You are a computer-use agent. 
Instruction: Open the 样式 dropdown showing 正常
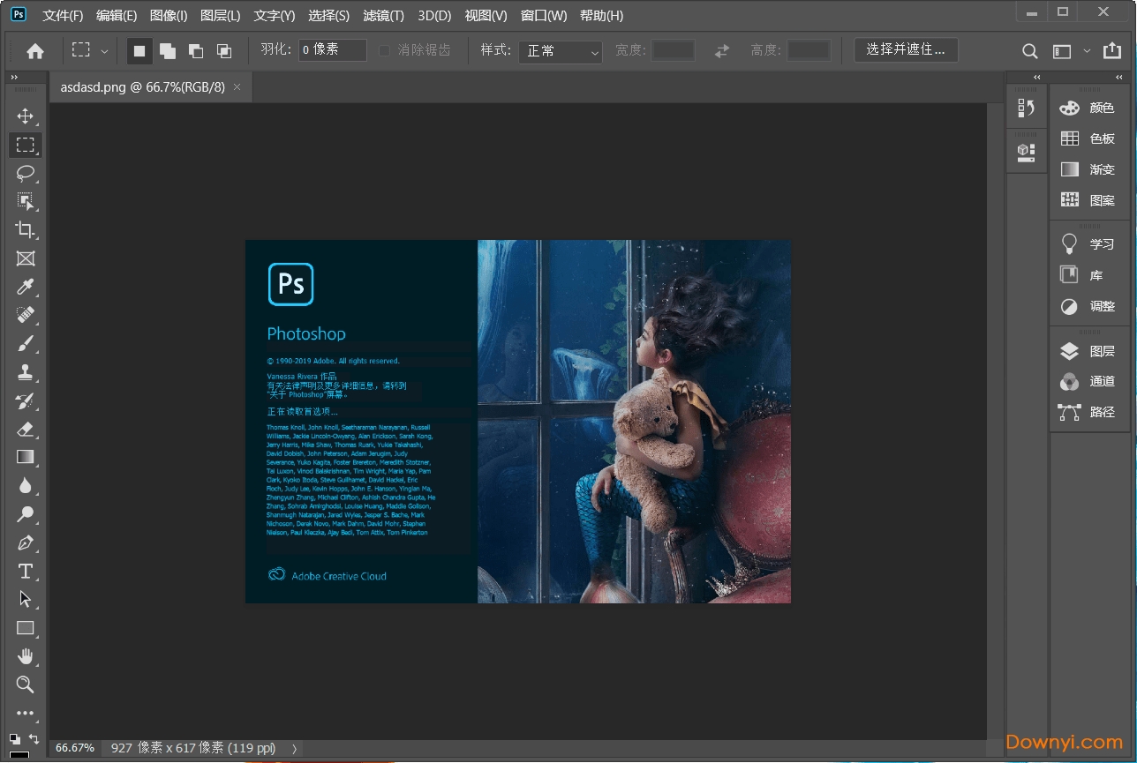[x=560, y=51]
